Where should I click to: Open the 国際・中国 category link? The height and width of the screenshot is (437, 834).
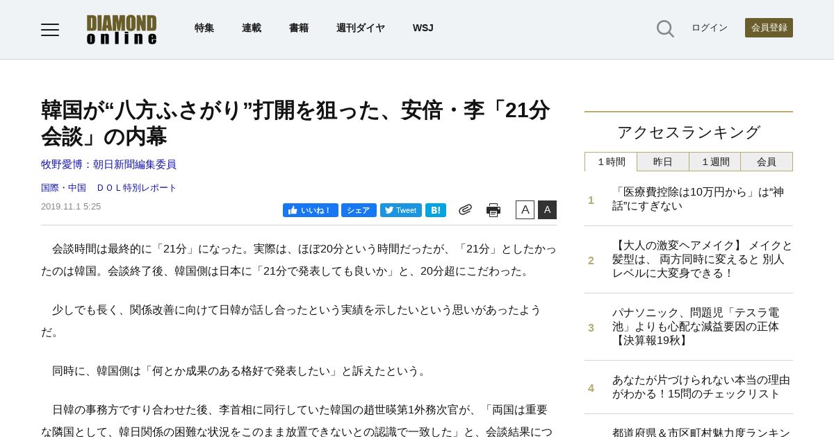coord(63,188)
